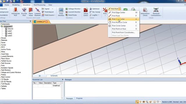The image size is (186, 104).
Task: Switch to the 3D view tab
Action: (40, 76)
